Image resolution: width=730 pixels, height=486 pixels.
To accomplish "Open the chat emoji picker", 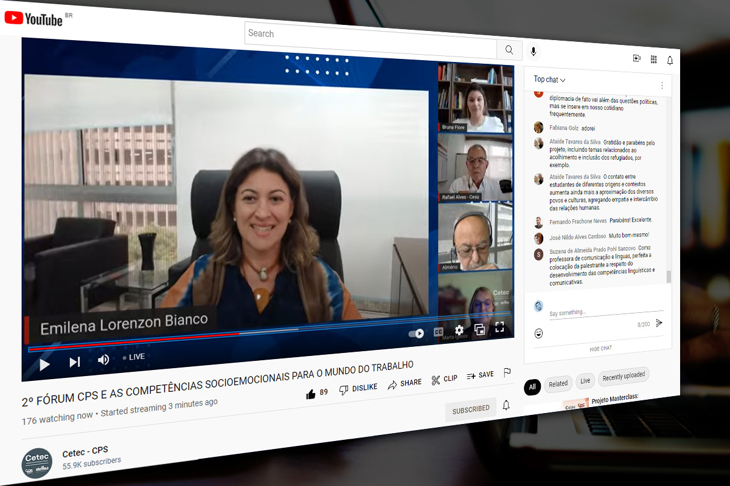I will tap(538, 333).
